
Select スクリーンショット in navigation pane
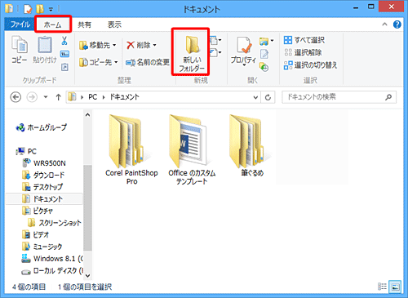[55, 223]
